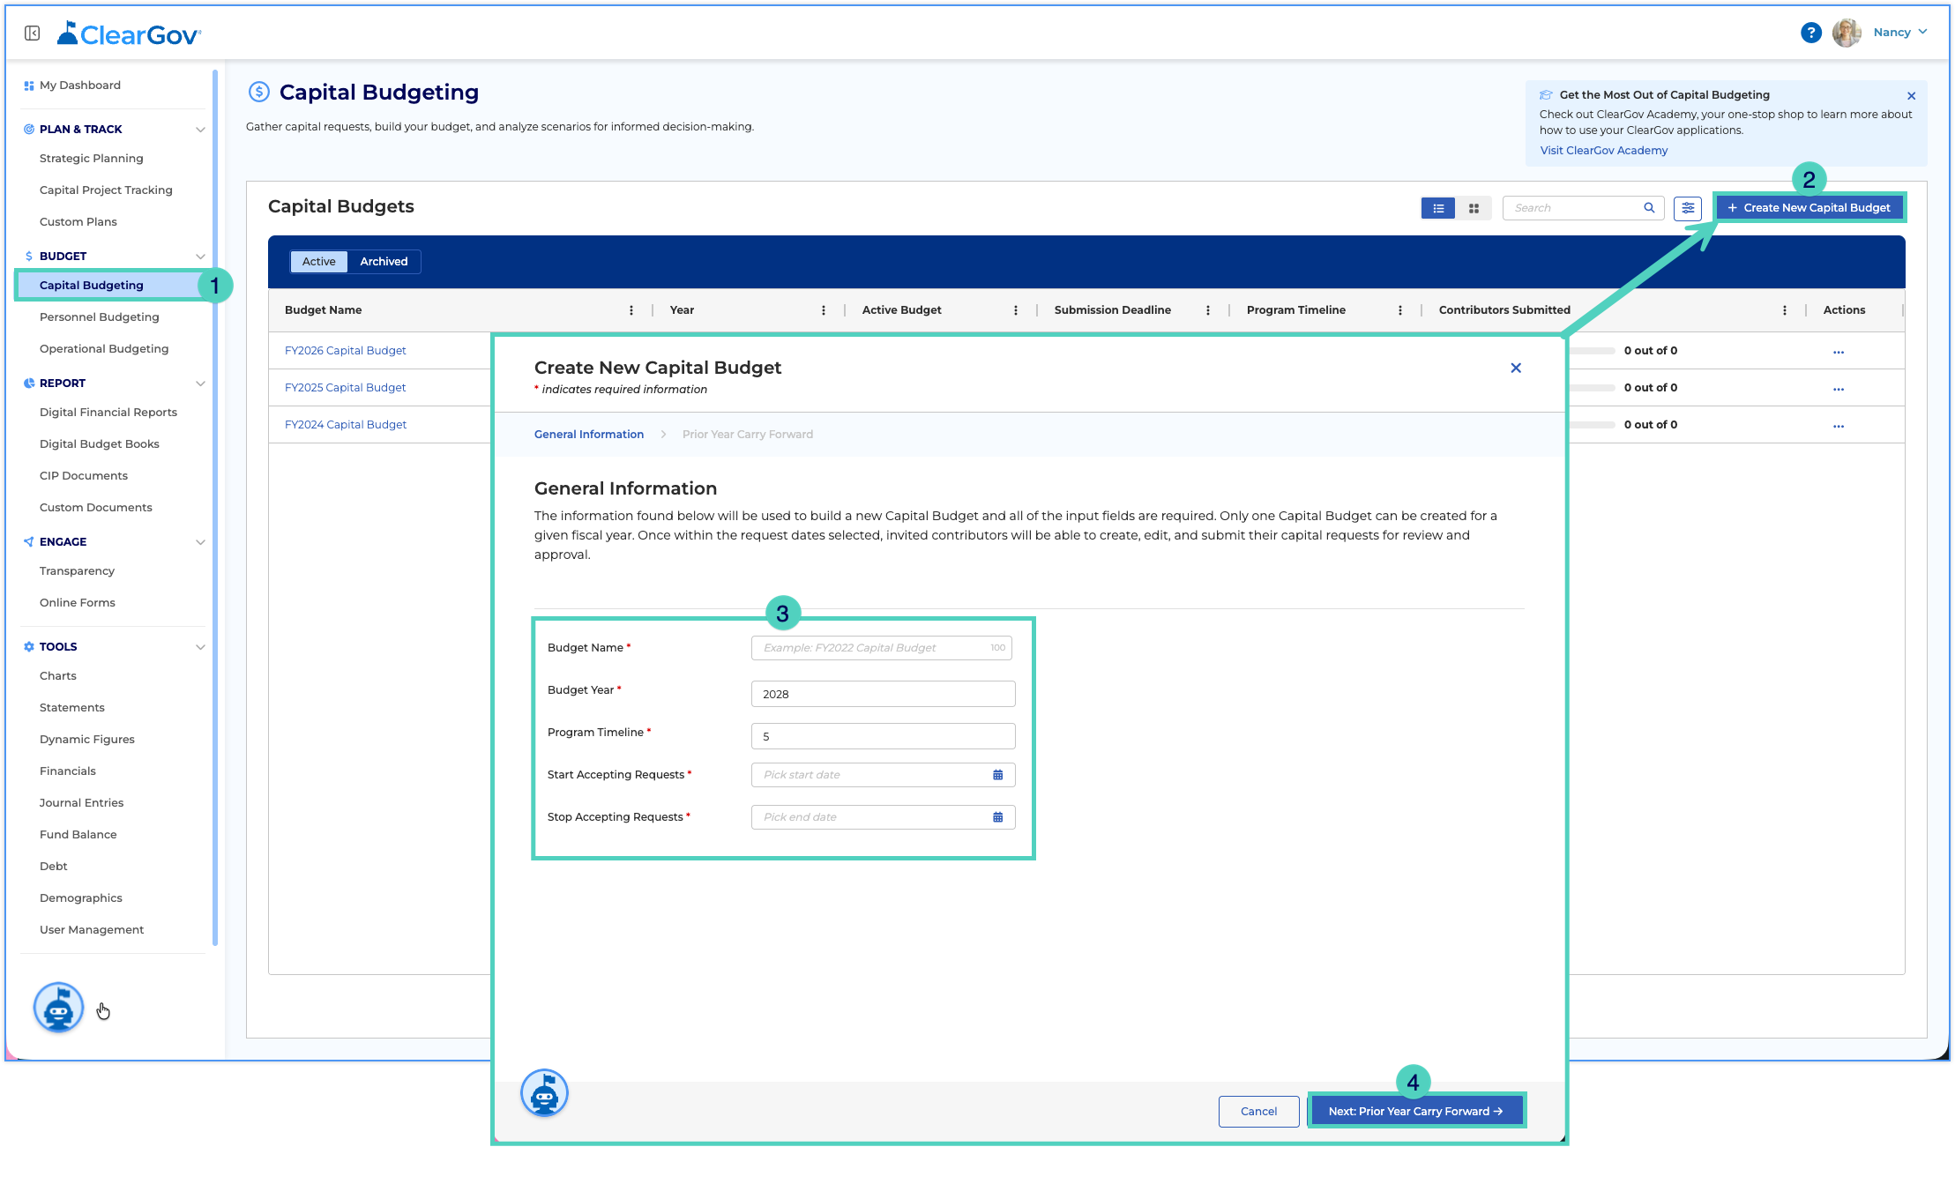1955x1184 pixels.
Task: Open actions menu for FY2026 Capital Budget
Action: click(1839, 352)
